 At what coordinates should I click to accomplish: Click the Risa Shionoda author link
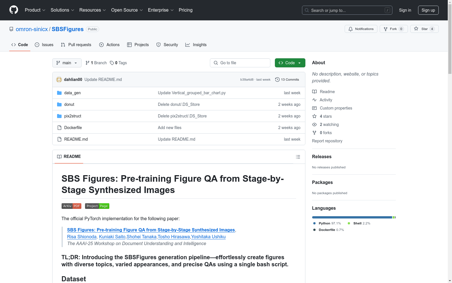click(82, 237)
